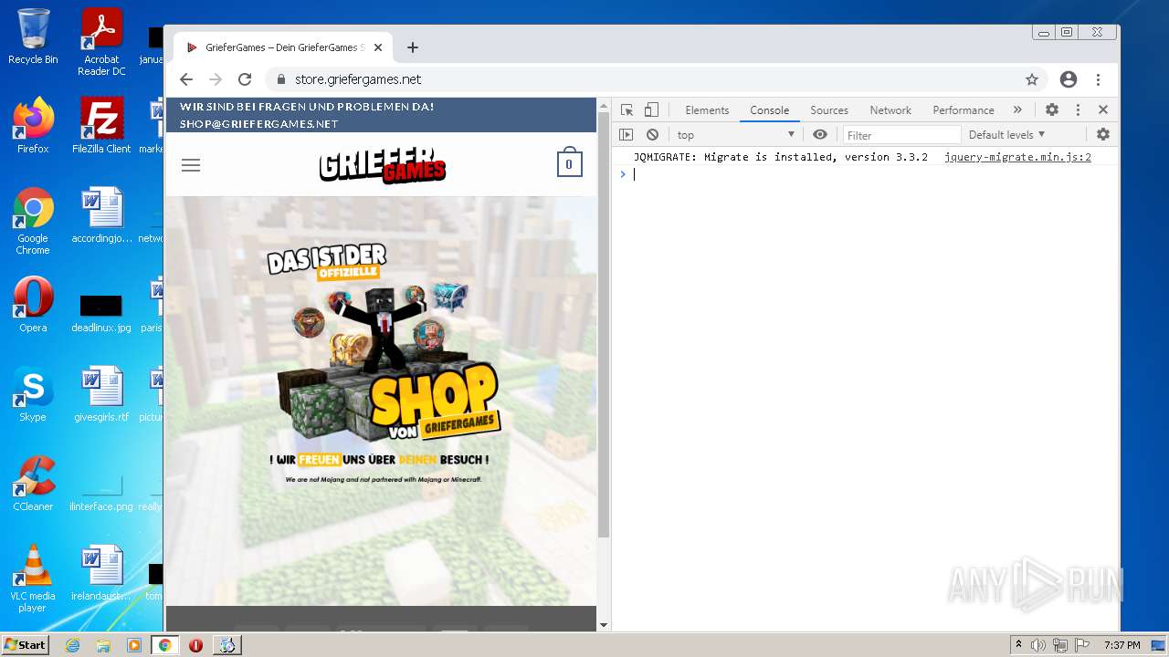Open the hamburger menu on the shop page
This screenshot has height=657, width=1169.
[191, 165]
